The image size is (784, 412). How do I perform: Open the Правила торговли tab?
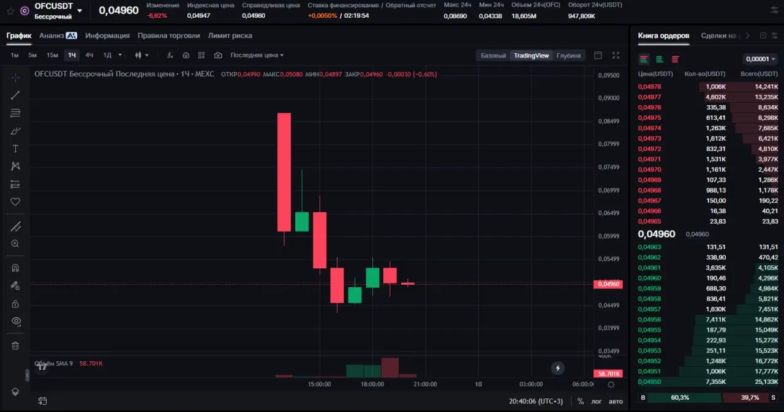pos(168,35)
